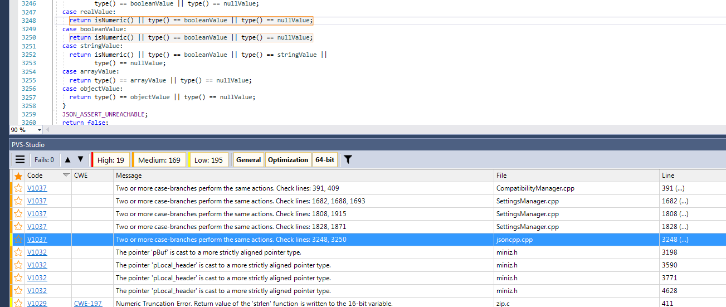Select line cell '1808 (...)'

[693, 214]
